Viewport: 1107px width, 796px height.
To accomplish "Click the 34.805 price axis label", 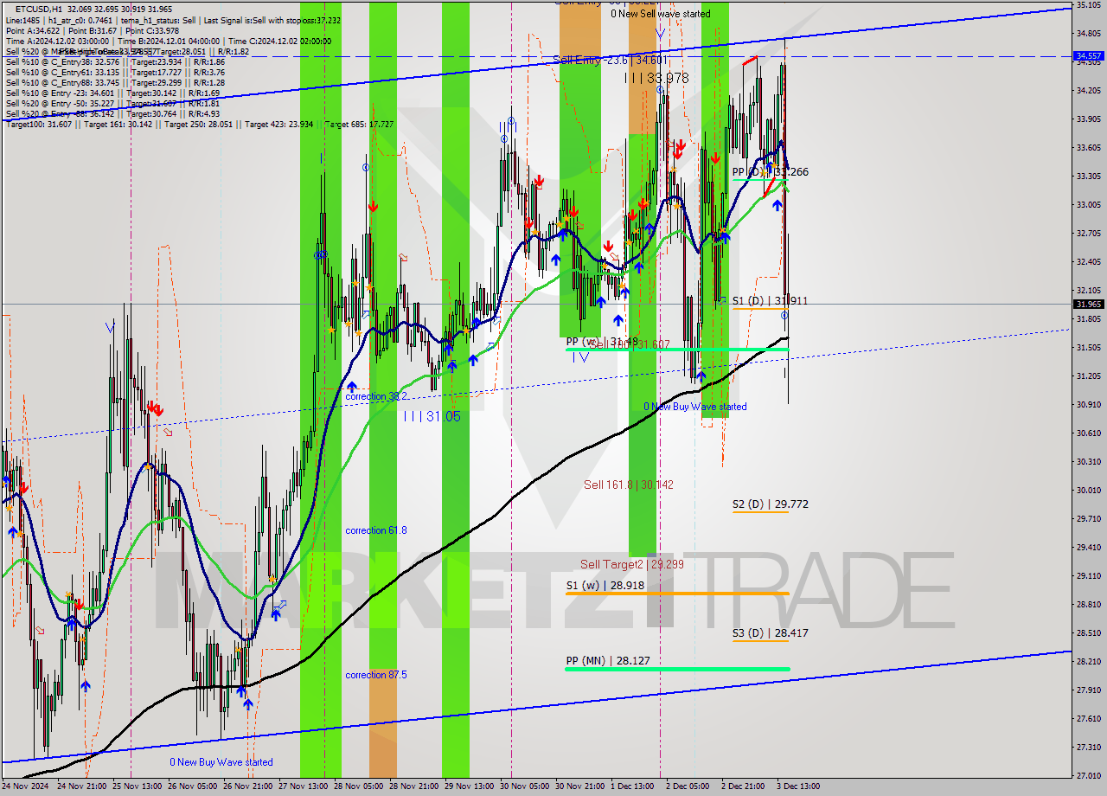I will (1088, 34).
